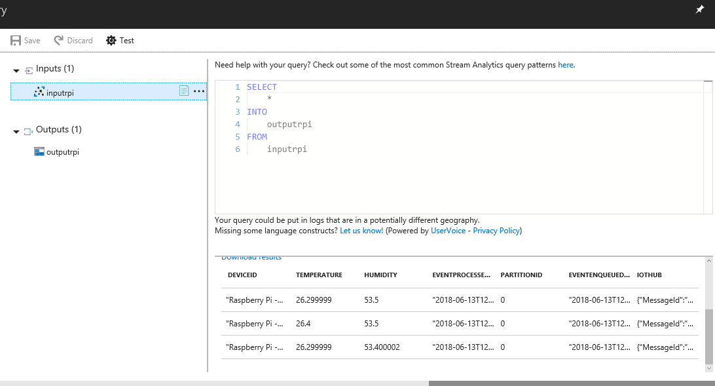Select the outputrpi Power BI icon
This screenshot has height=386, width=715.
[39, 151]
